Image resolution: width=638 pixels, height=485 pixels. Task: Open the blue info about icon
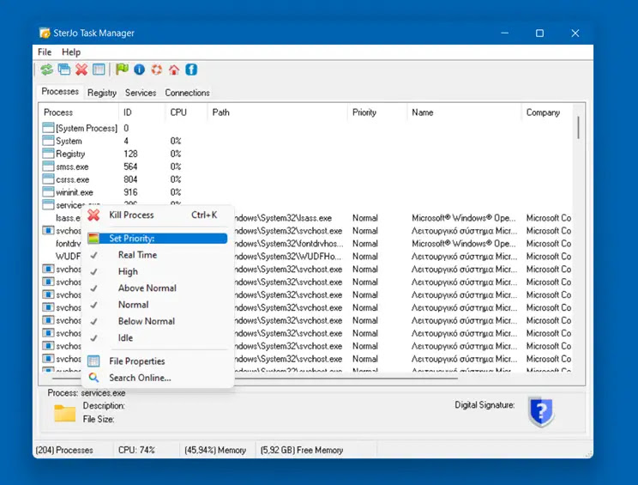tap(139, 70)
